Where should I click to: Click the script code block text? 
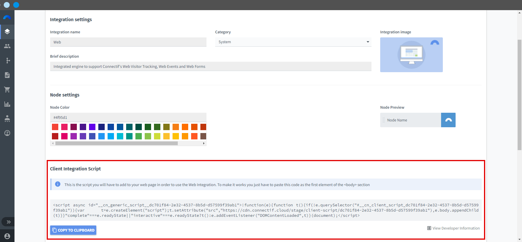[266, 210]
